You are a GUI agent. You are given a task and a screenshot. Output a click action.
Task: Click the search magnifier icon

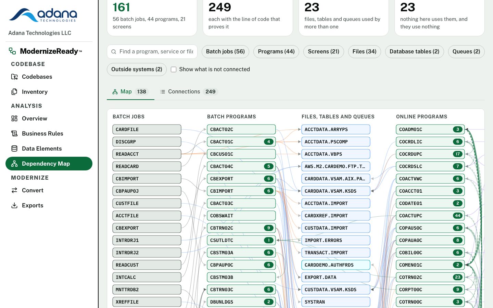tap(114, 52)
